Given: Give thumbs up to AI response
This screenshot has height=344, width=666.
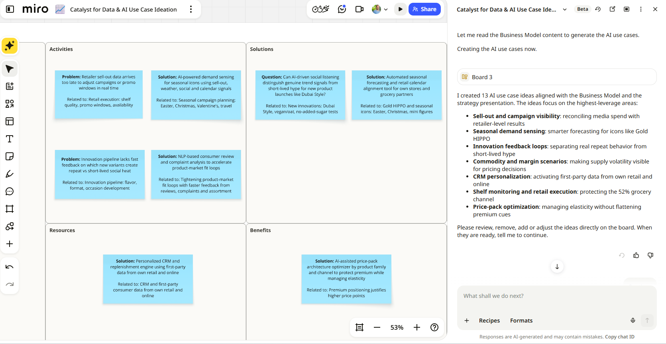Looking at the screenshot, I should (636, 255).
